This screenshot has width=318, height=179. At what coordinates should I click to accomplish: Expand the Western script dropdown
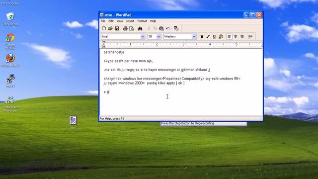194,36
